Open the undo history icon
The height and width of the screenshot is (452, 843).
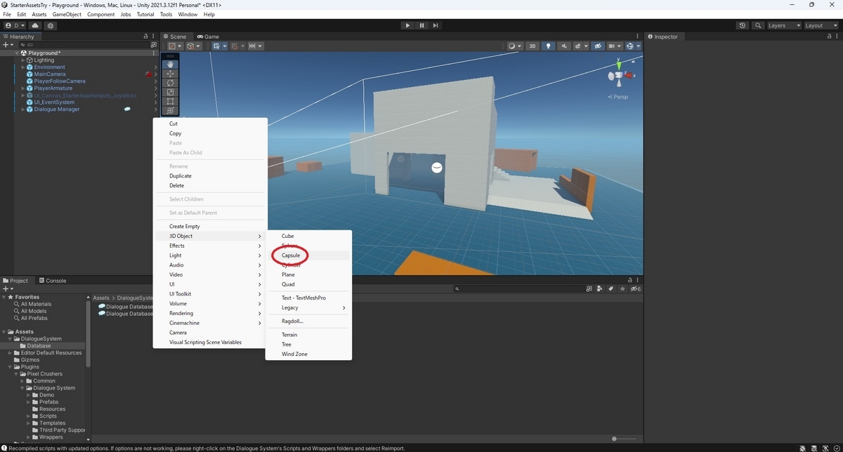click(x=743, y=25)
